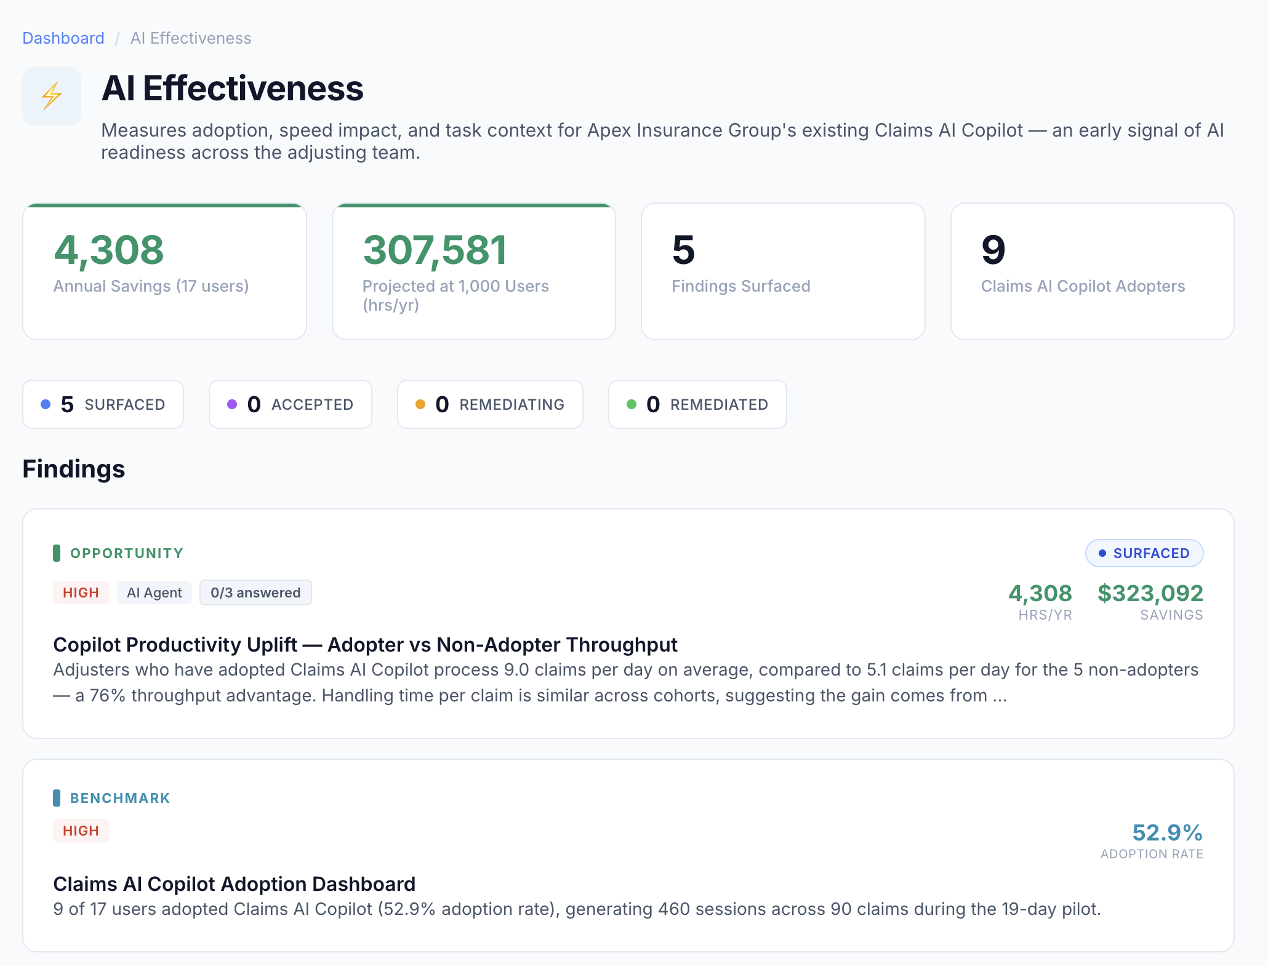Toggle the REMEDIATED findings filter

pyautogui.click(x=697, y=404)
